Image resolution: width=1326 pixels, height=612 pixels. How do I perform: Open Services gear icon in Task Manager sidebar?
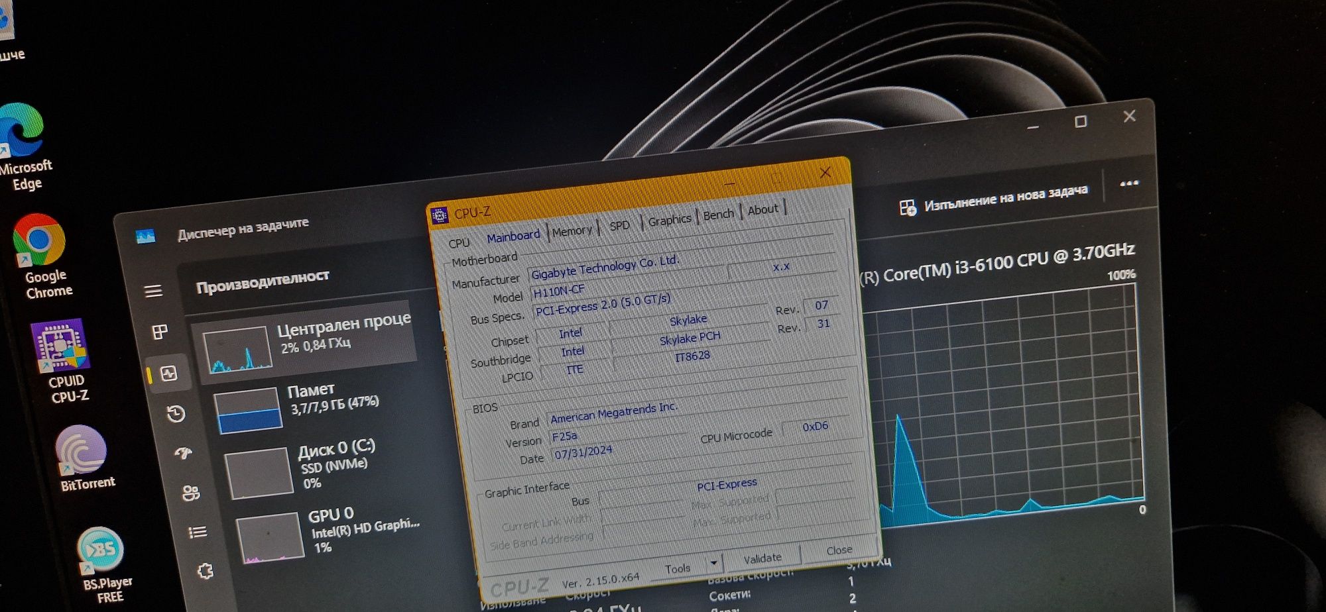point(206,571)
